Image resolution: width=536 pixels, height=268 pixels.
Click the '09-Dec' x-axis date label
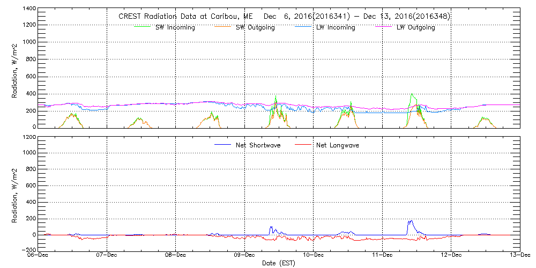coord(244,255)
